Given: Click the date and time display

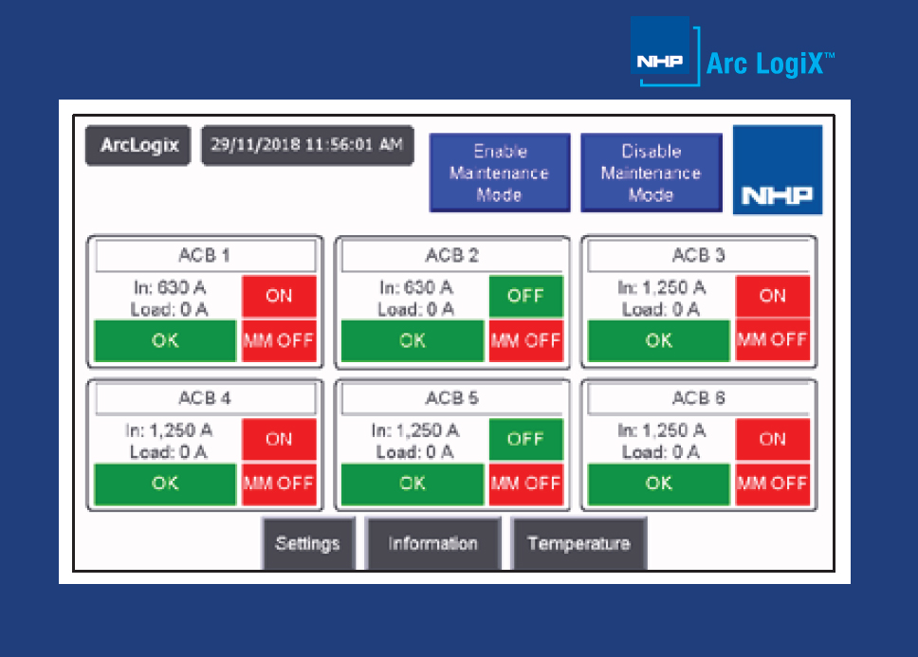Looking at the screenshot, I should pos(307,146).
